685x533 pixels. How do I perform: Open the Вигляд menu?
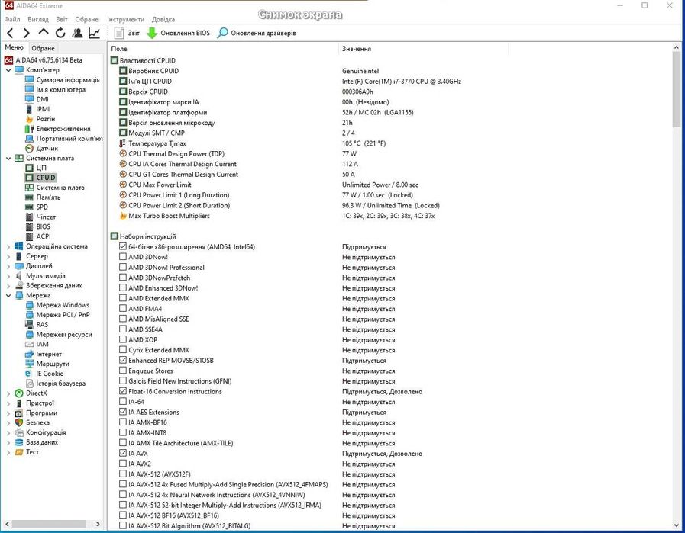pos(38,19)
